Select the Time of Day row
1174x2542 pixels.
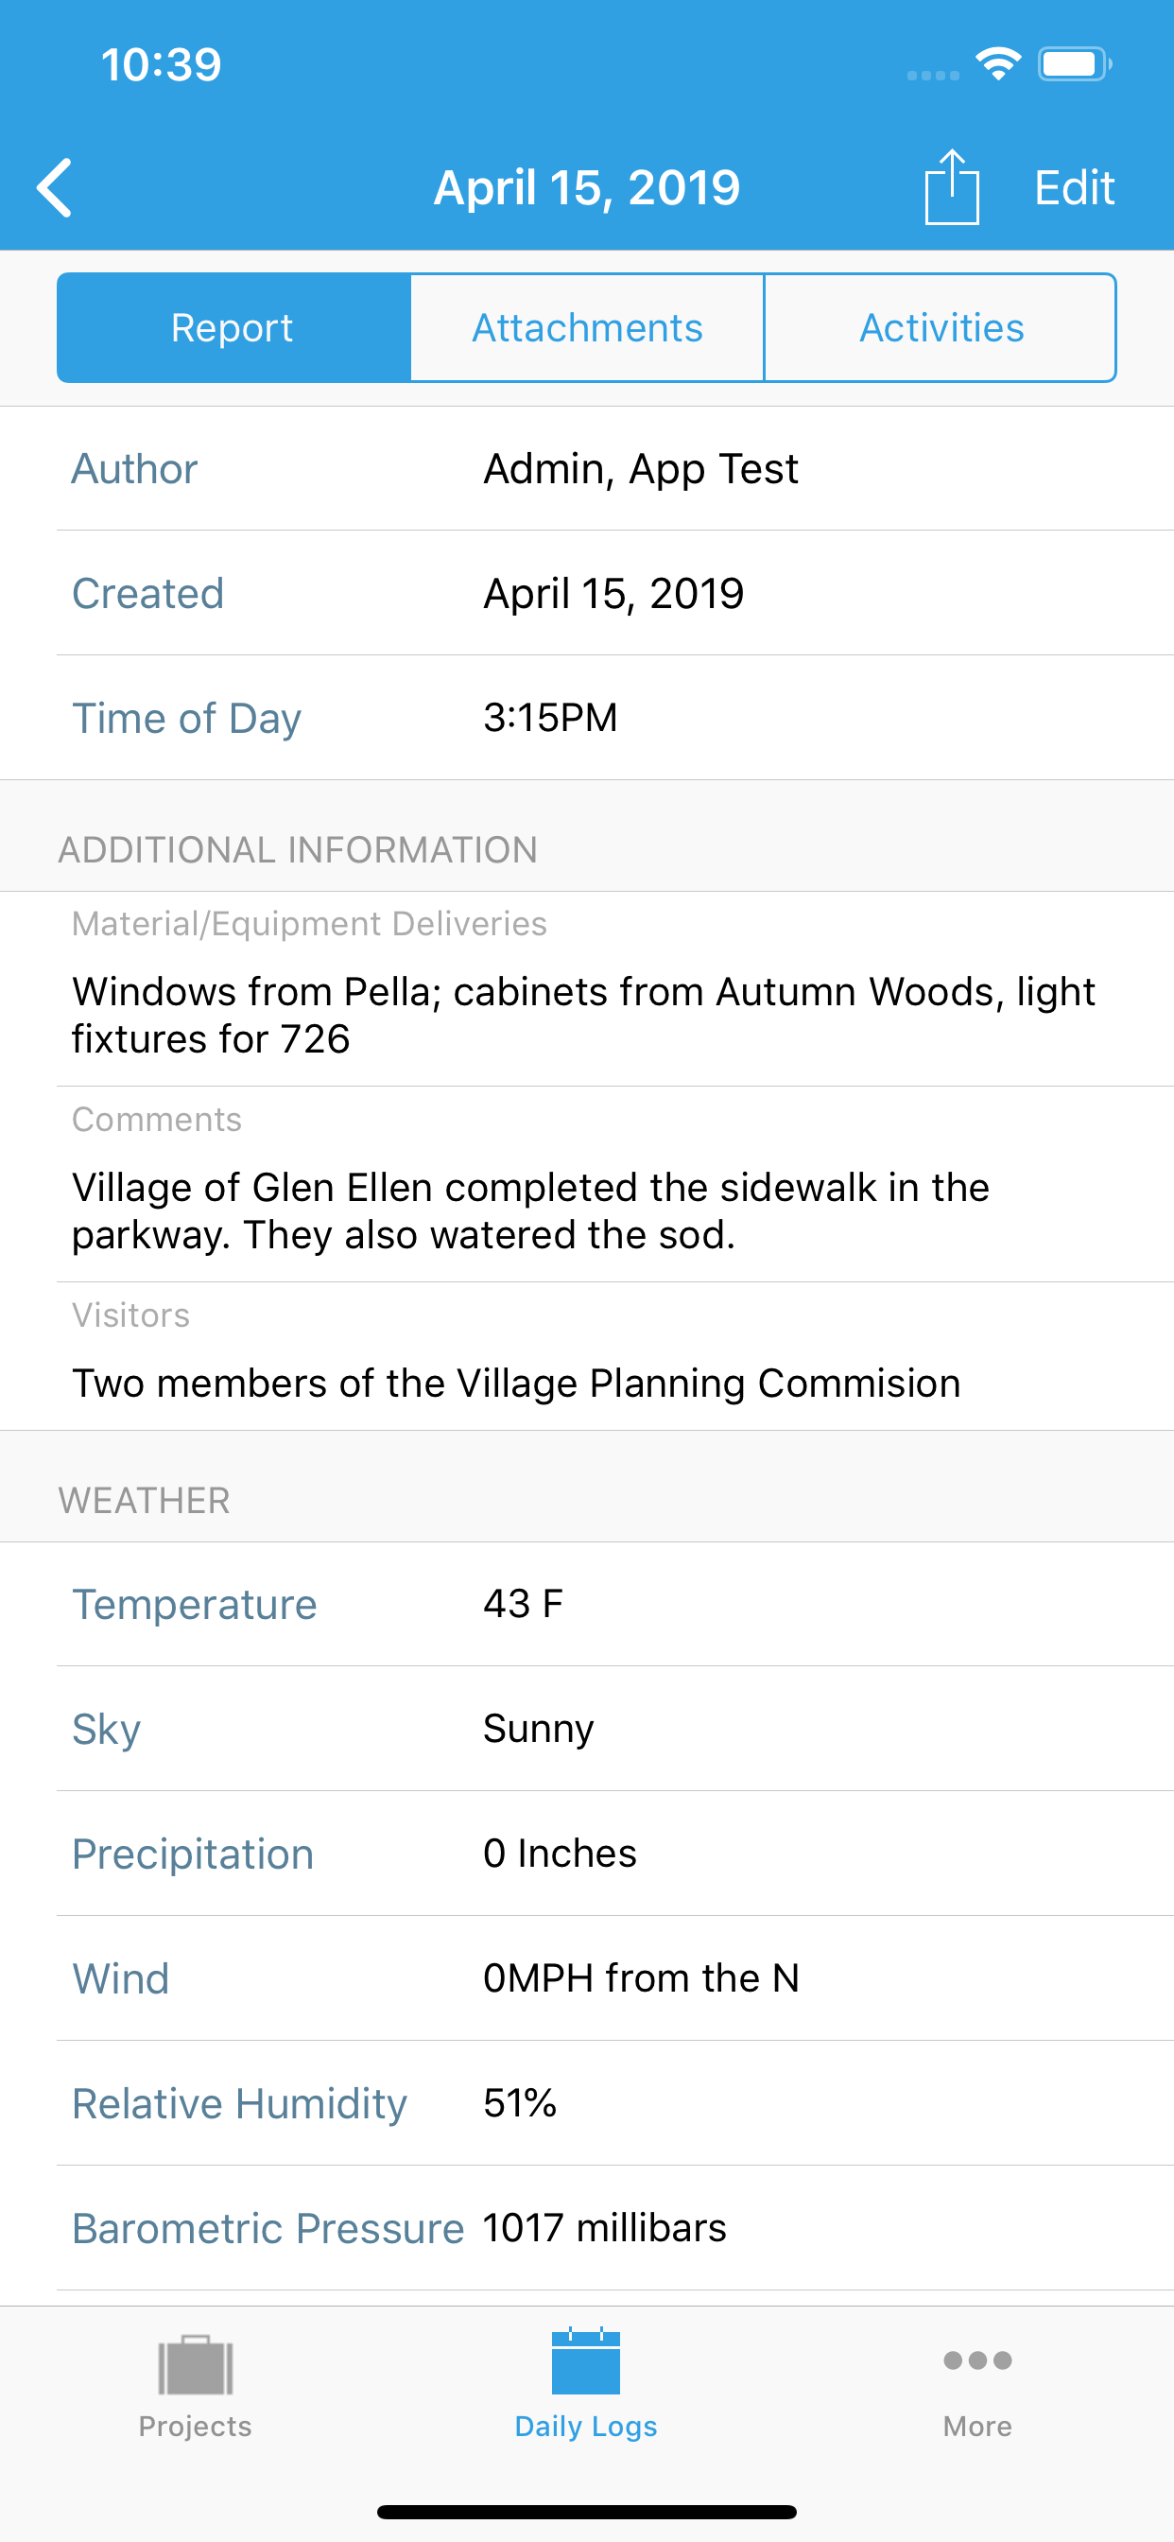point(587,718)
